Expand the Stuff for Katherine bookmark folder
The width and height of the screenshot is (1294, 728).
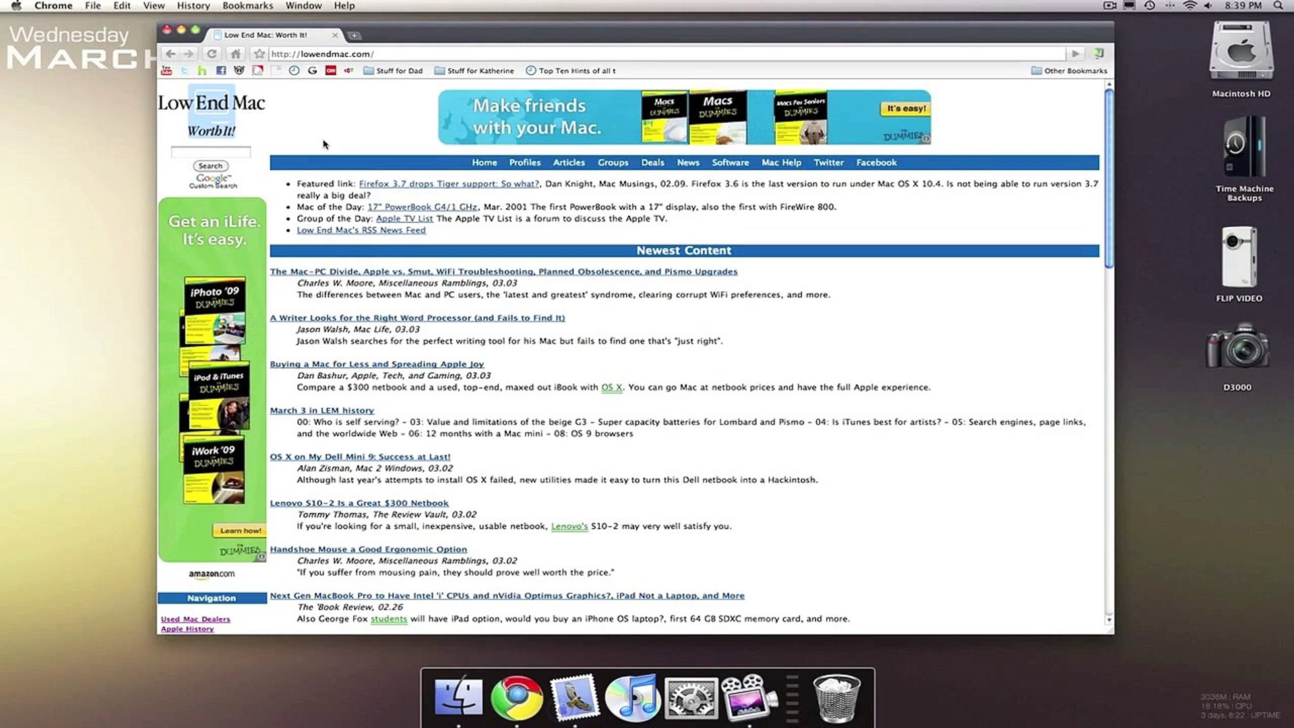tap(474, 71)
